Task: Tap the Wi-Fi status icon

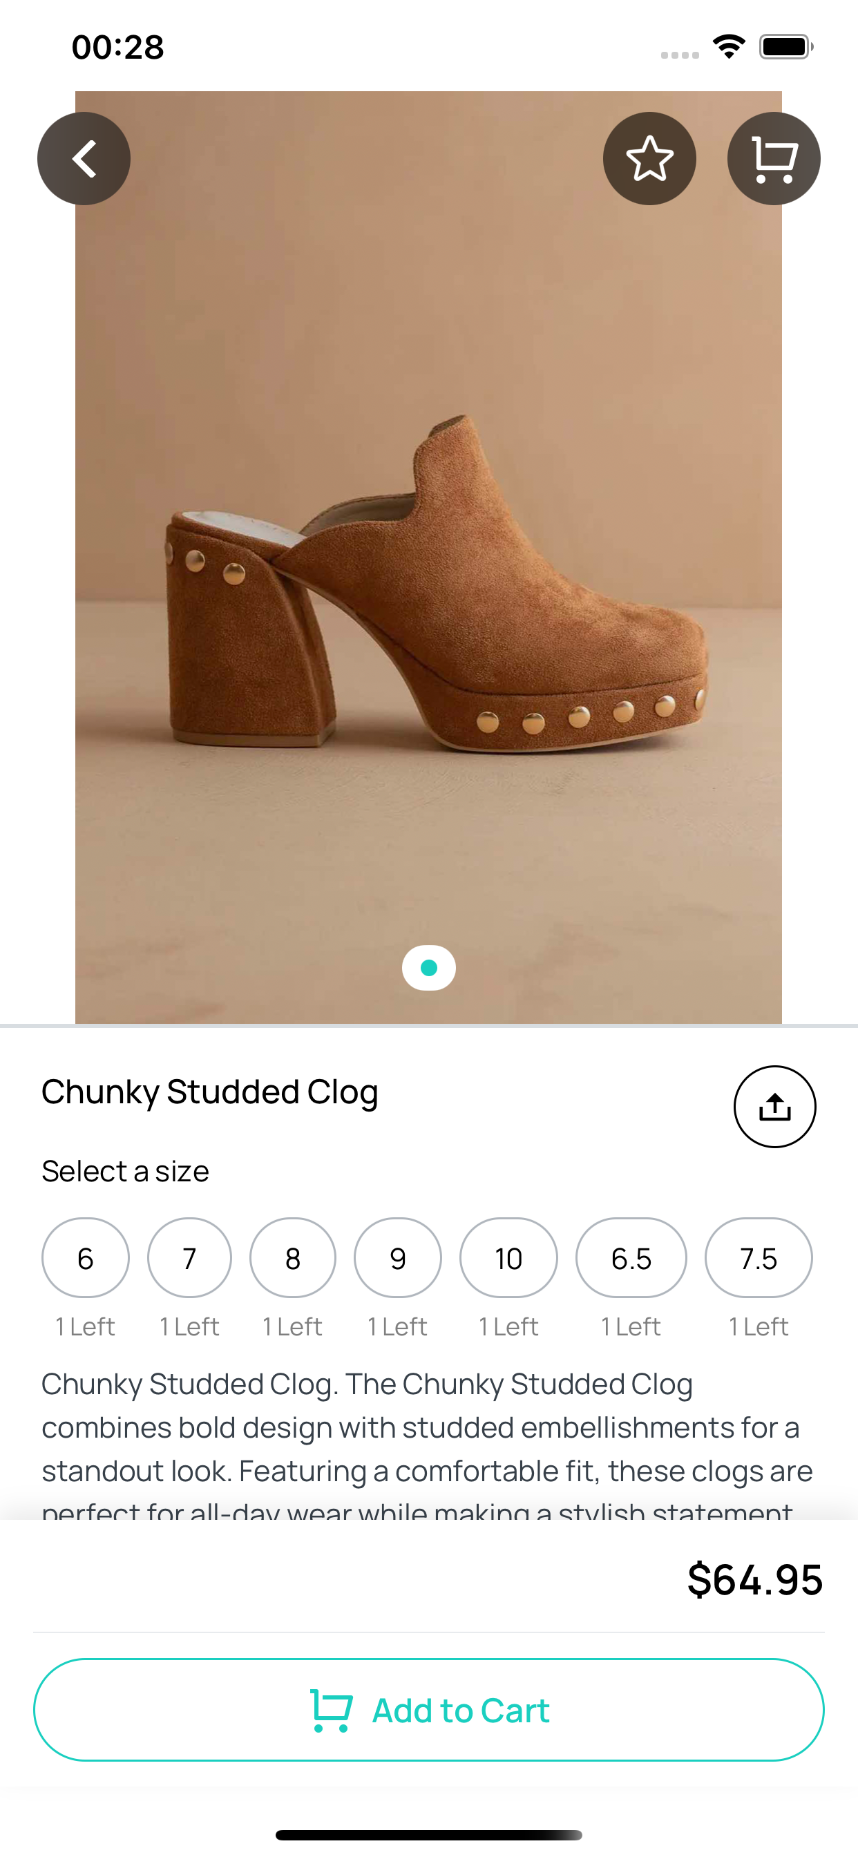Action: click(x=729, y=47)
